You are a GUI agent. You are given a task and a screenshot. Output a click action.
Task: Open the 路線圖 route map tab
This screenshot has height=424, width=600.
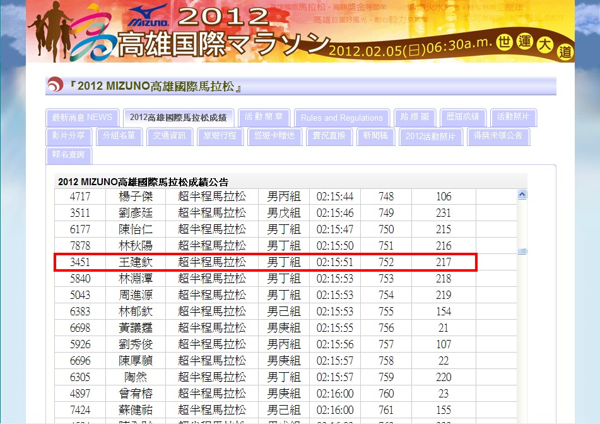415,116
